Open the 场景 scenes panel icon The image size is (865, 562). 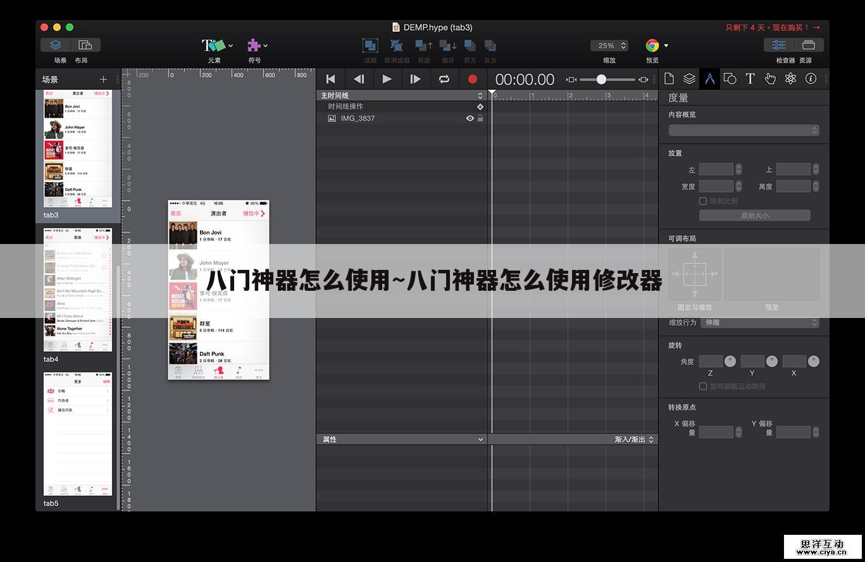pos(56,45)
